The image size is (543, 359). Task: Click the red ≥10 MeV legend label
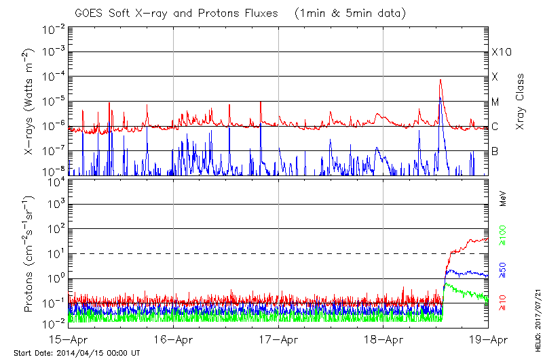click(x=504, y=303)
